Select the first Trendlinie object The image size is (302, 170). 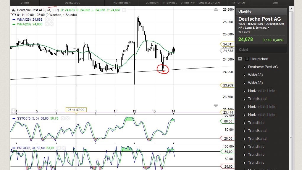(256, 123)
